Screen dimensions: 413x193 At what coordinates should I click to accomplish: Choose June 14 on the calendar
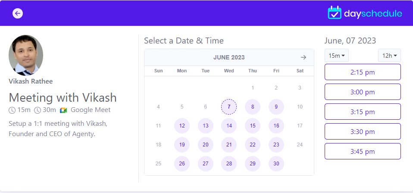pos(229,126)
